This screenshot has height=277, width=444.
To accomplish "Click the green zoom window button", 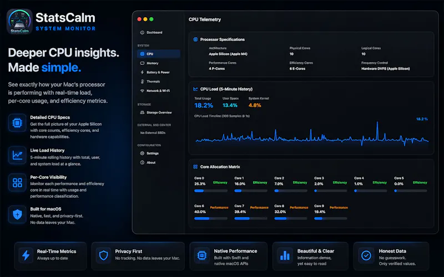I will (x=152, y=19).
